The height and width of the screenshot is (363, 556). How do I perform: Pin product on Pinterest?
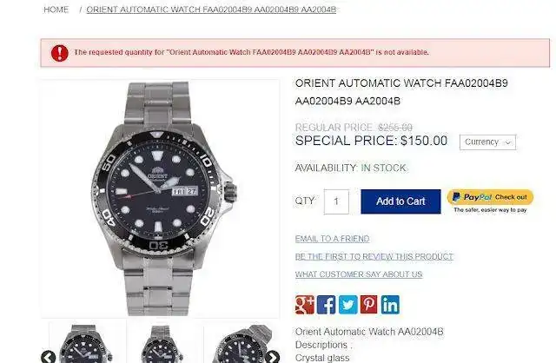pos(368,305)
